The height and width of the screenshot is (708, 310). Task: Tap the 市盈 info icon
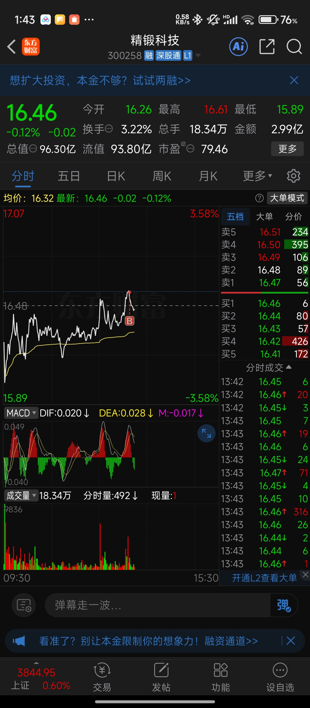point(190,149)
